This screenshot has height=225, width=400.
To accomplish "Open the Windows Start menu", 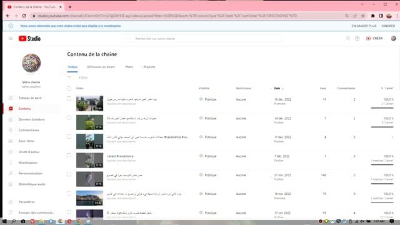I will pyautogui.click(x=4, y=221).
